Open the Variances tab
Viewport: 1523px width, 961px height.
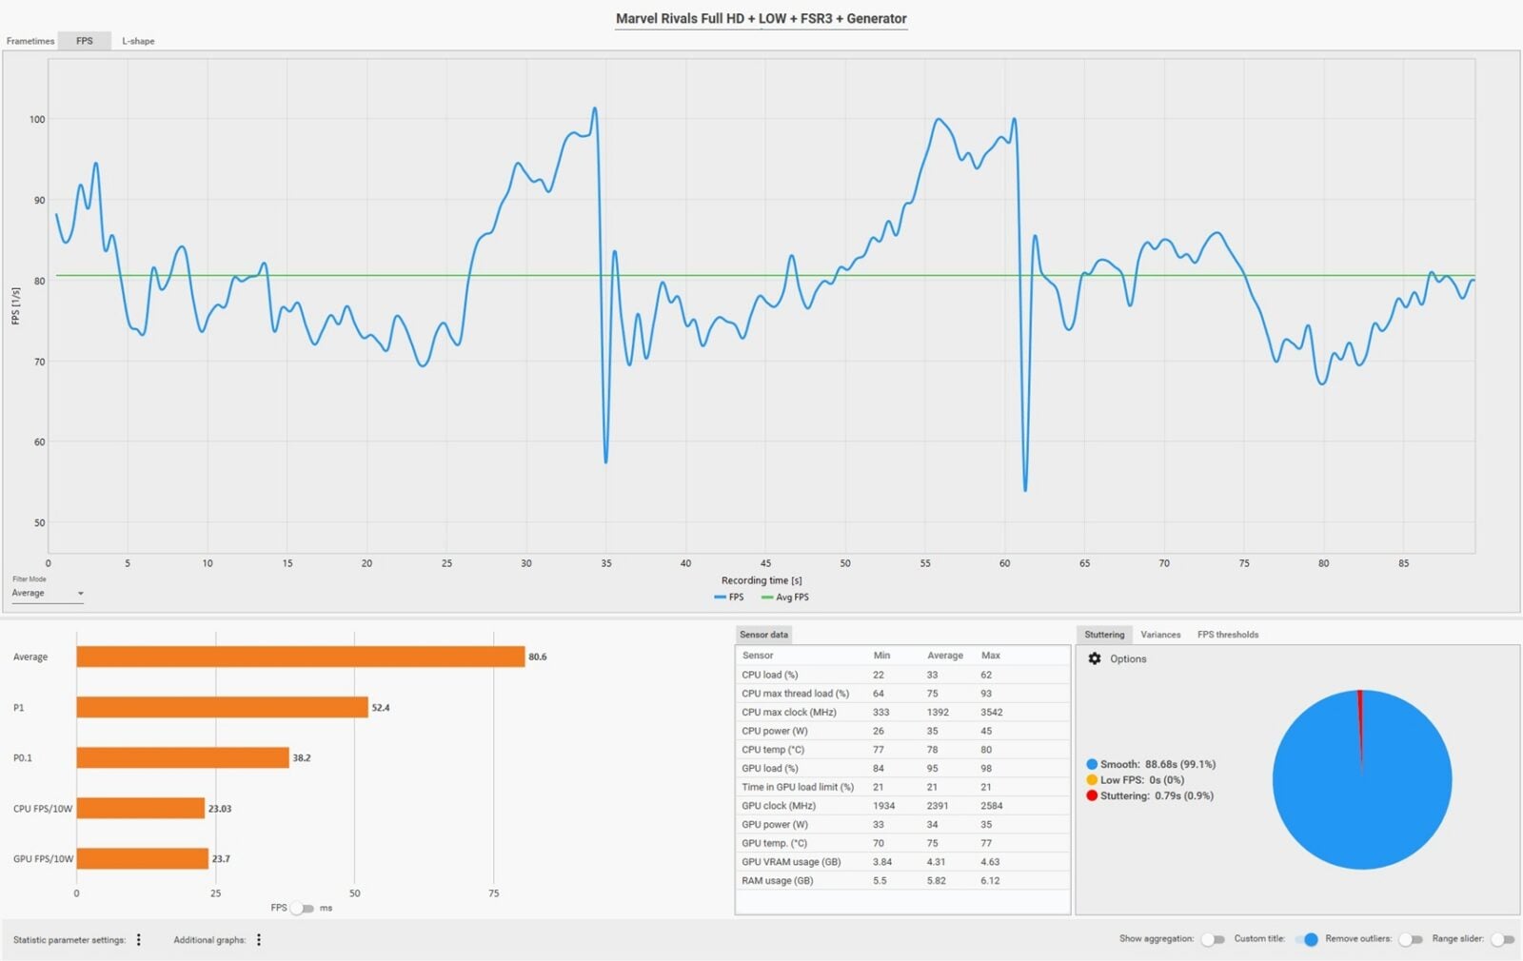pos(1160,635)
